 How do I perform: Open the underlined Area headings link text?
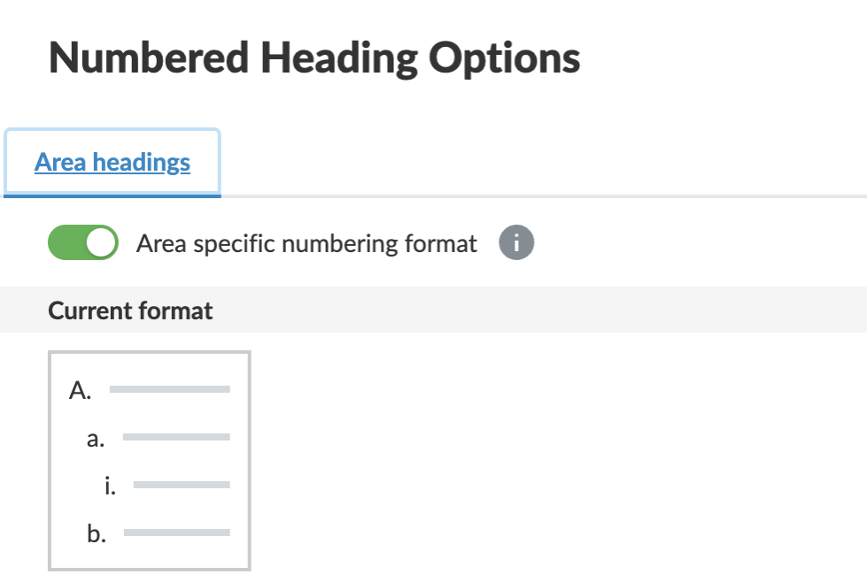tap(112, 163)
